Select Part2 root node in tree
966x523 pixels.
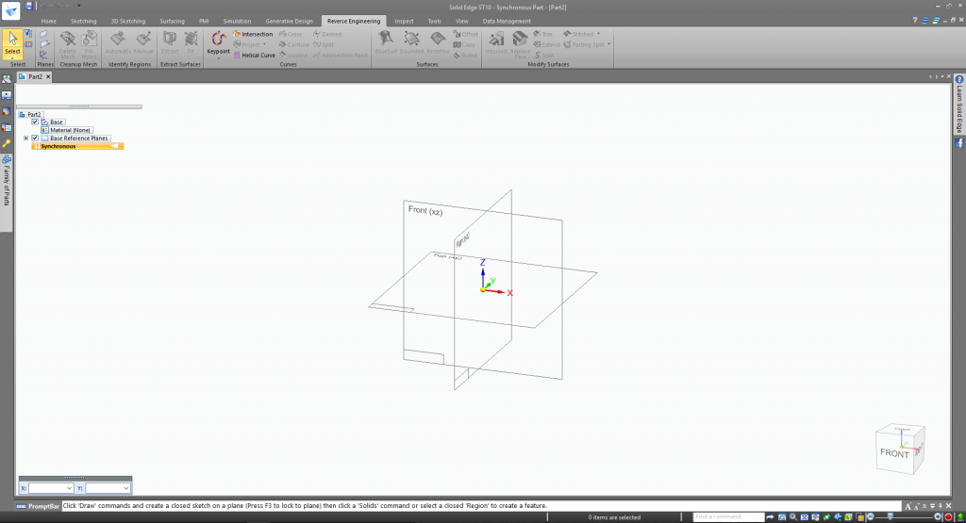30,114
